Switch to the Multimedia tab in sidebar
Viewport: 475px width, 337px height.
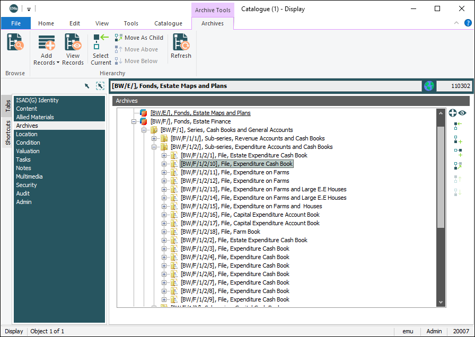pos(29,176)
